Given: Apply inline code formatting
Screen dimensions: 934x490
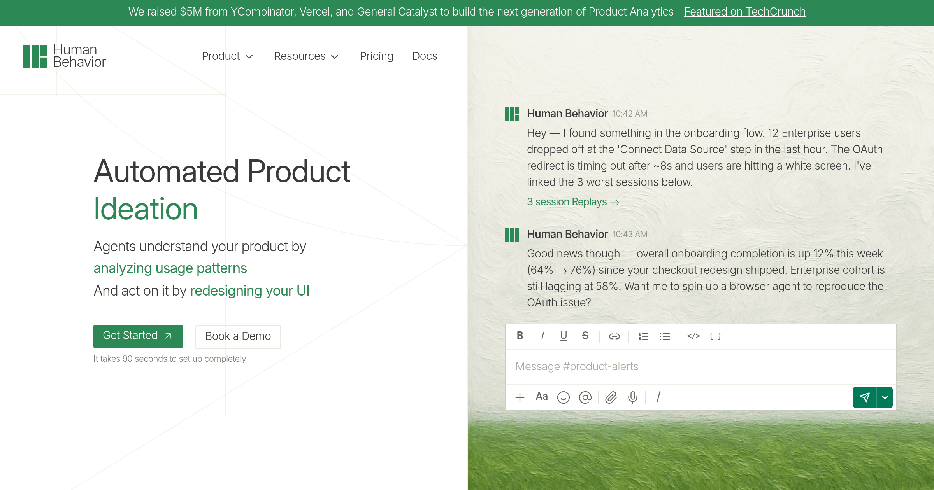Looking at the screenshot, I should 693,336.
